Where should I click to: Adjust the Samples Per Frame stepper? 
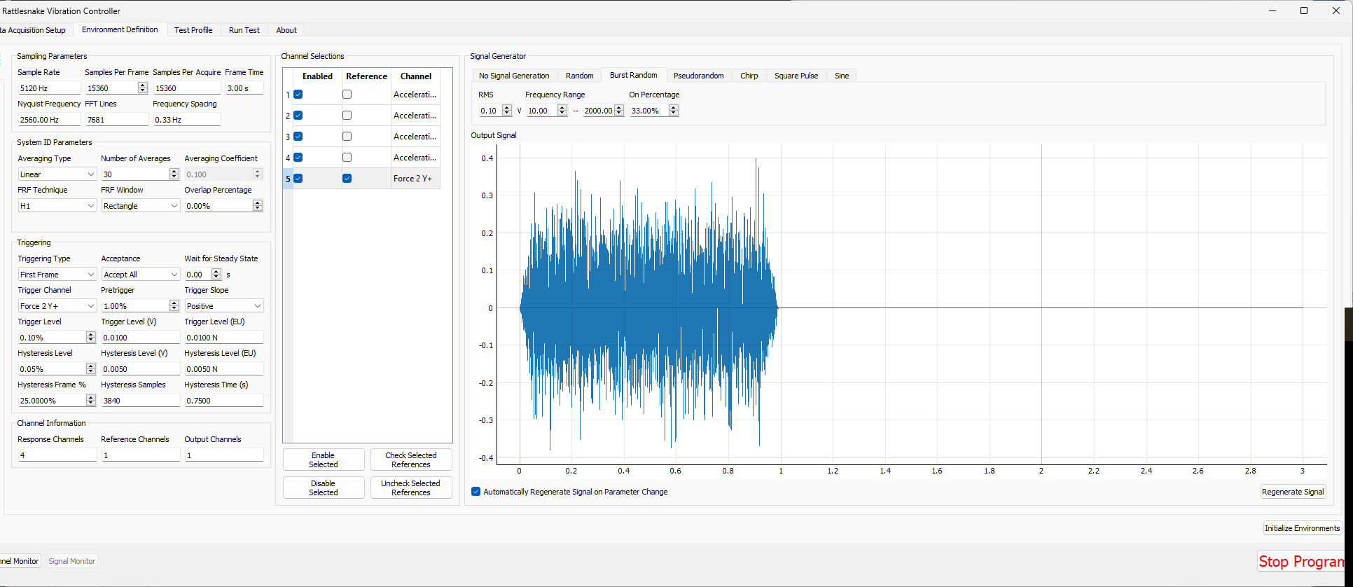pyautogui.click(x=143, y=88)
